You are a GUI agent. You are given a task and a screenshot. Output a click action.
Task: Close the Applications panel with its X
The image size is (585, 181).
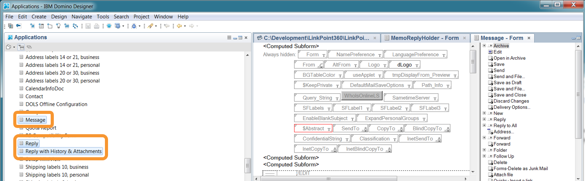246,37
